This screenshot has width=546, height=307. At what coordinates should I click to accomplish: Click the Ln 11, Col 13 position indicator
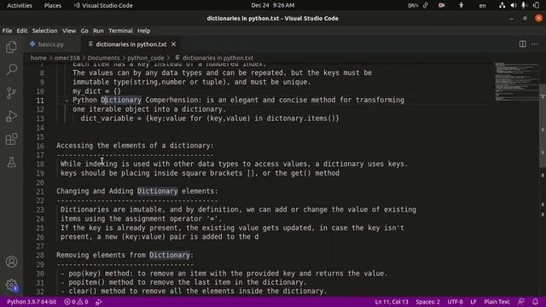pos(392,302)
